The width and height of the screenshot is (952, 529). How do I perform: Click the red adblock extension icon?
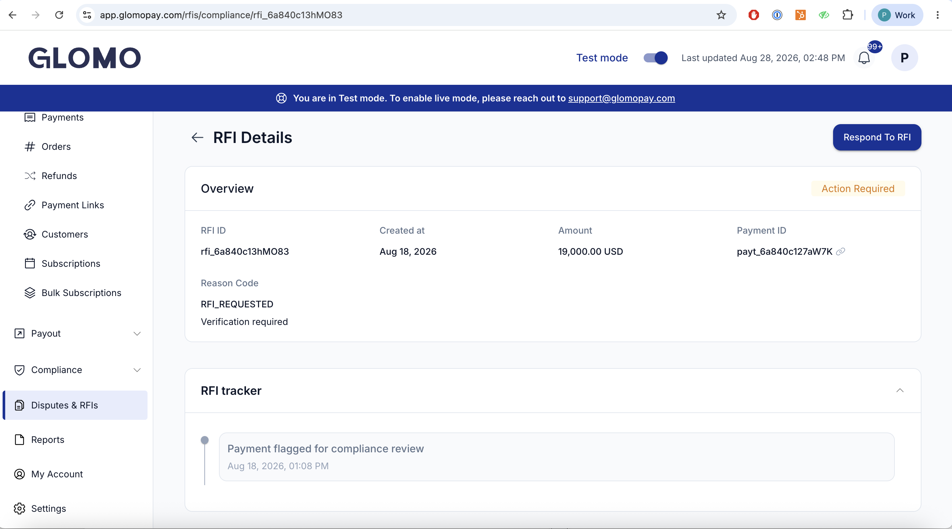click(753, 15)
